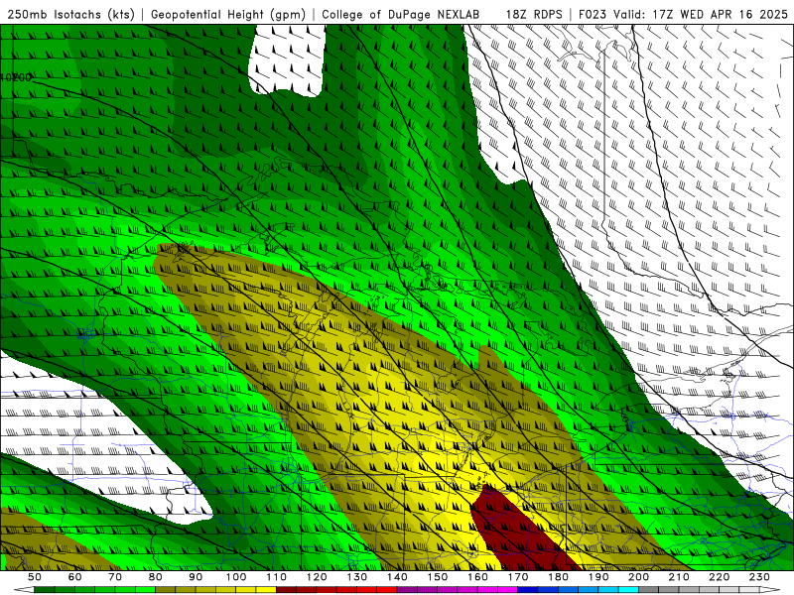794x595 pixels.
Task: Click the dark gray swatch starting at 200
Action: click(649, 590)
